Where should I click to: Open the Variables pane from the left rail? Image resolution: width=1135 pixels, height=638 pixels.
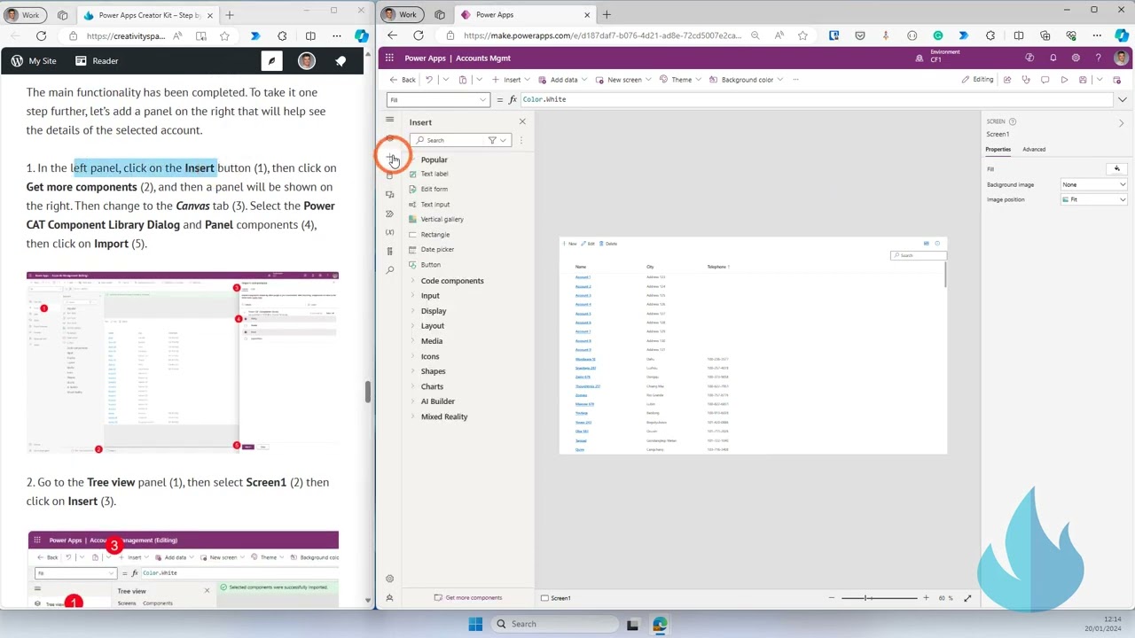click(389, 232)
